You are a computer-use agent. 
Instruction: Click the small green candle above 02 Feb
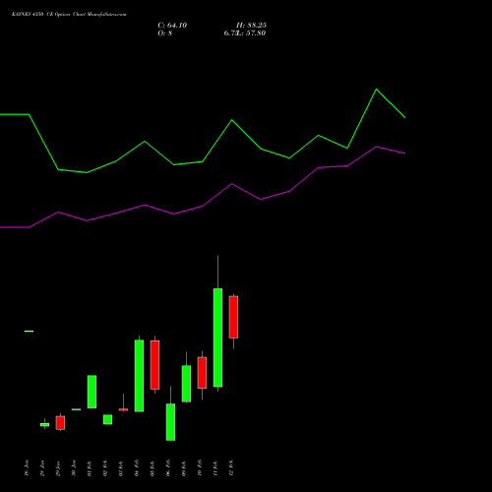[x=107, y=419]
